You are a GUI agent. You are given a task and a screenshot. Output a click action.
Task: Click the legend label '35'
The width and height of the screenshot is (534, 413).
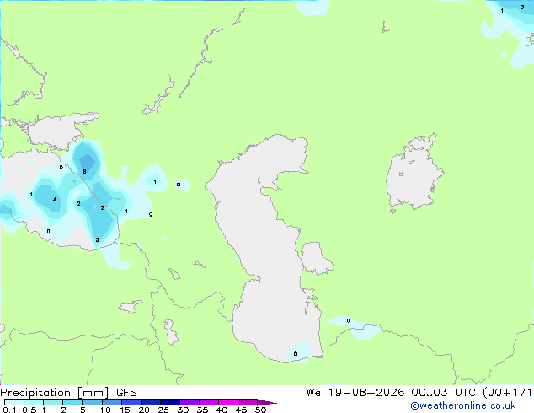(202, 410)
